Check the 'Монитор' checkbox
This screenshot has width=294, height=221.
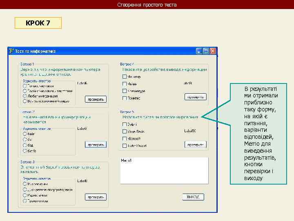(x=124, y=77)
